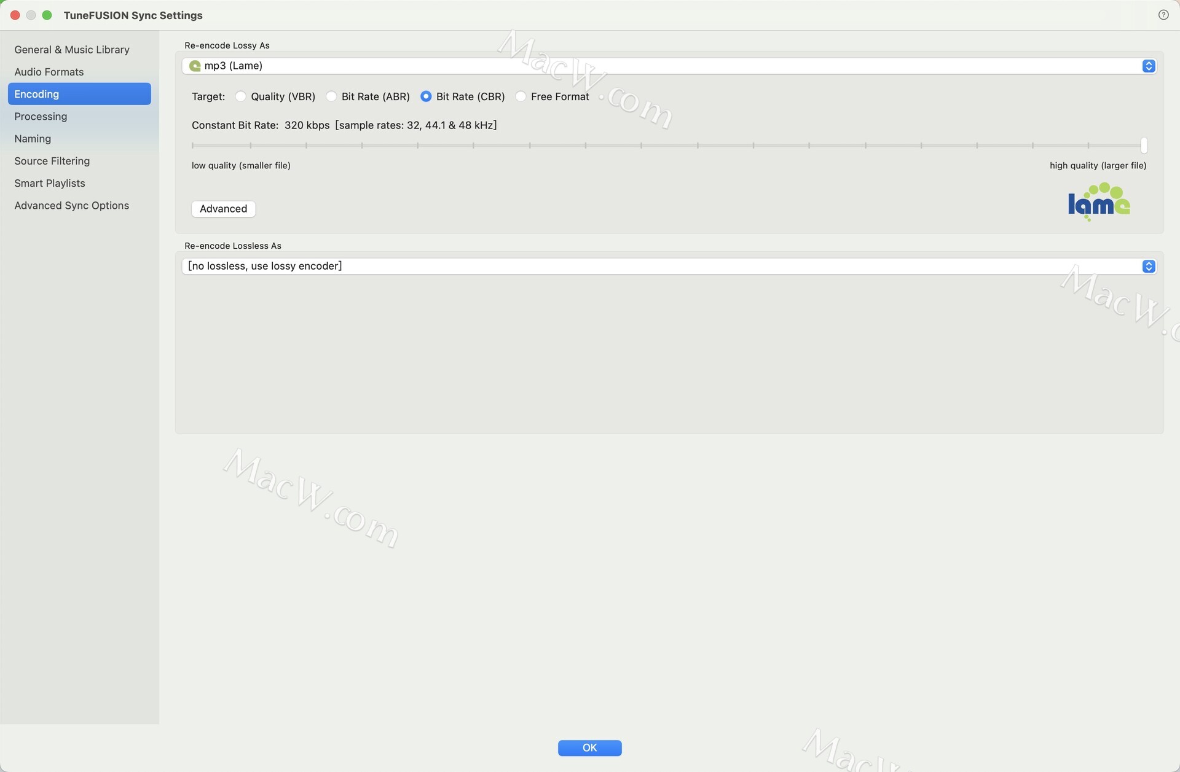Open the Re-encode Lossless As dropdown
This screenshot has width=1180, height=772.
pos(669,266)
